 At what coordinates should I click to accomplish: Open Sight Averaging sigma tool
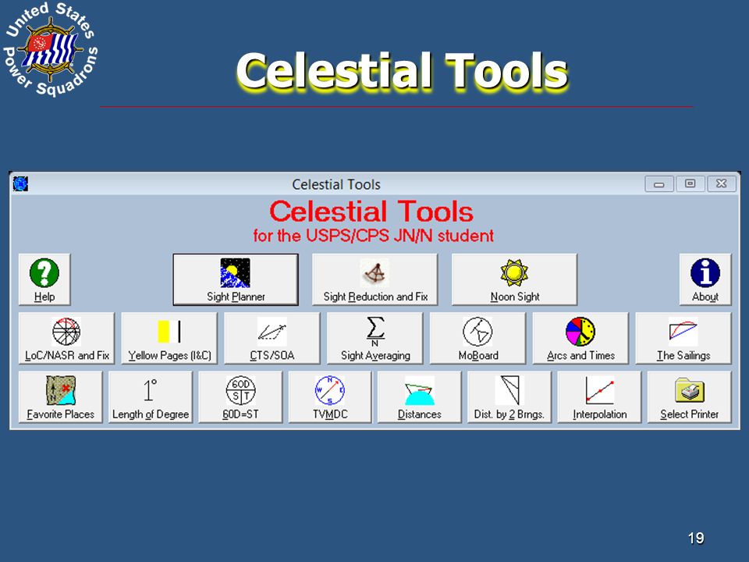[x=375, y=338]
